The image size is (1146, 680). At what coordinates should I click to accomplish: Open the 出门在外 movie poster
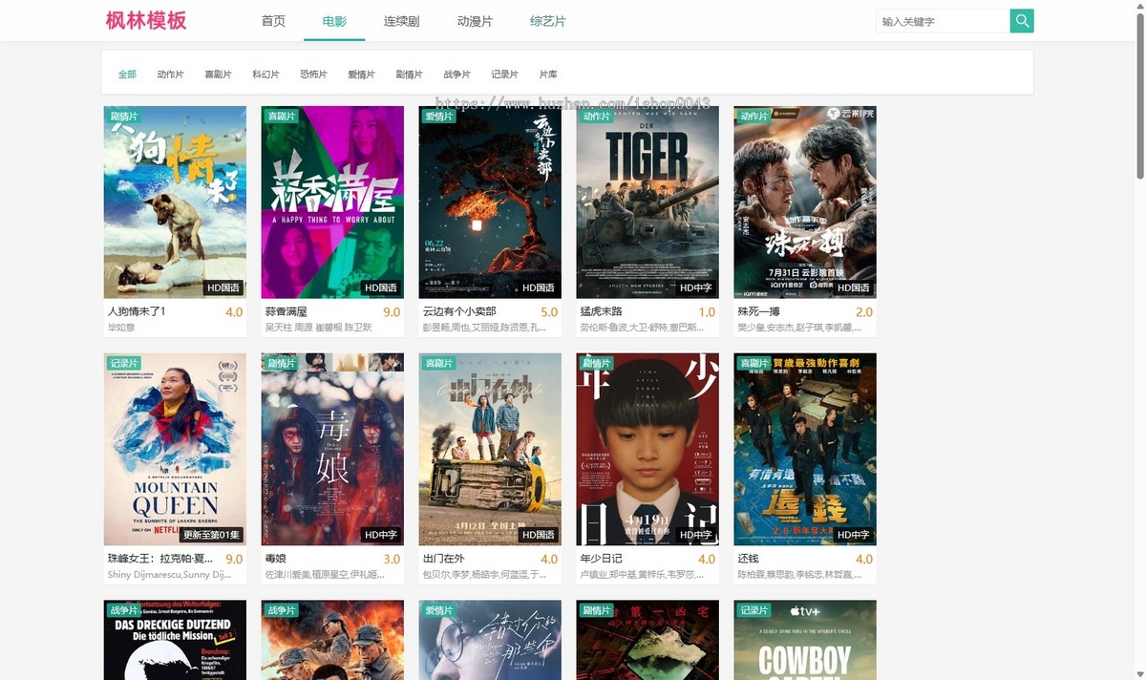[x=490, y=449]
